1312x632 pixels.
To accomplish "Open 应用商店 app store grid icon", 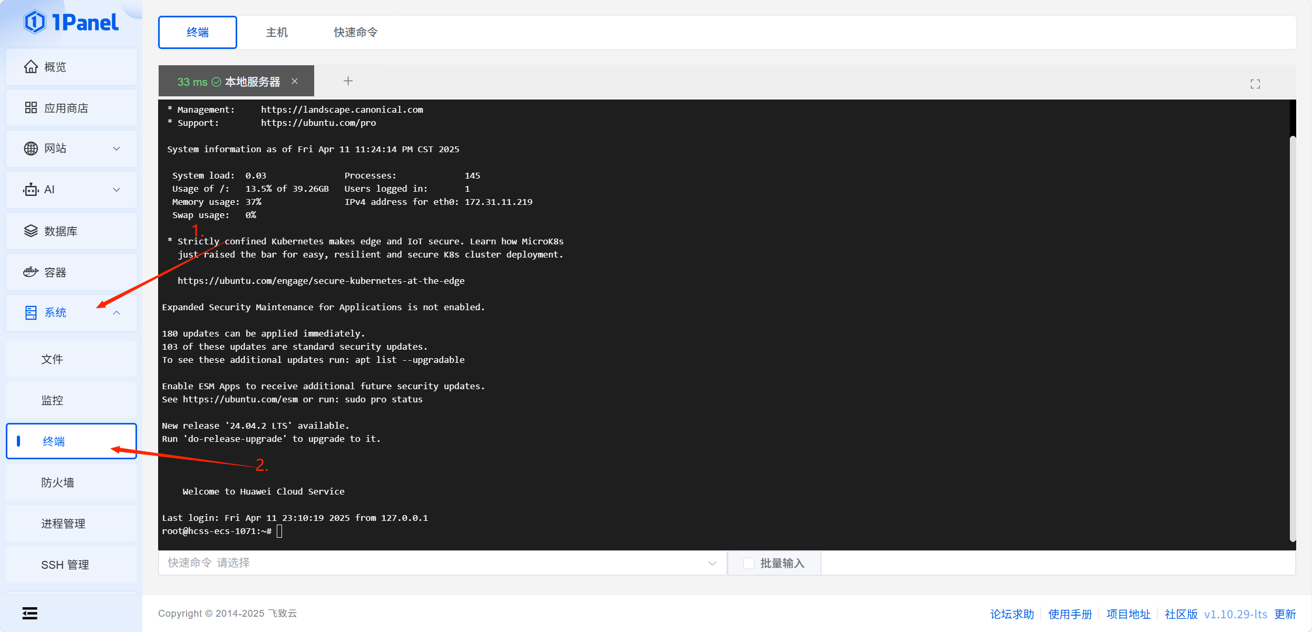I will point(31,108).
